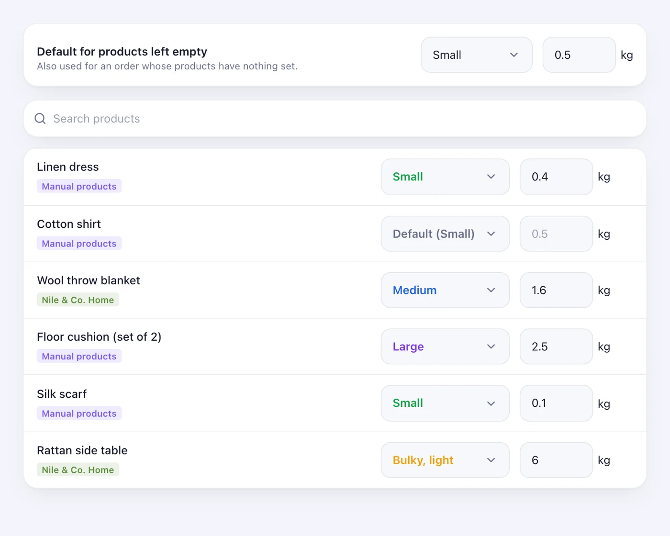Image resolution: width=670 pixels, height=536 pixels.
Task: Edit Silk scarf weight field
Action: pyautogui.click(x=556, y=403)
